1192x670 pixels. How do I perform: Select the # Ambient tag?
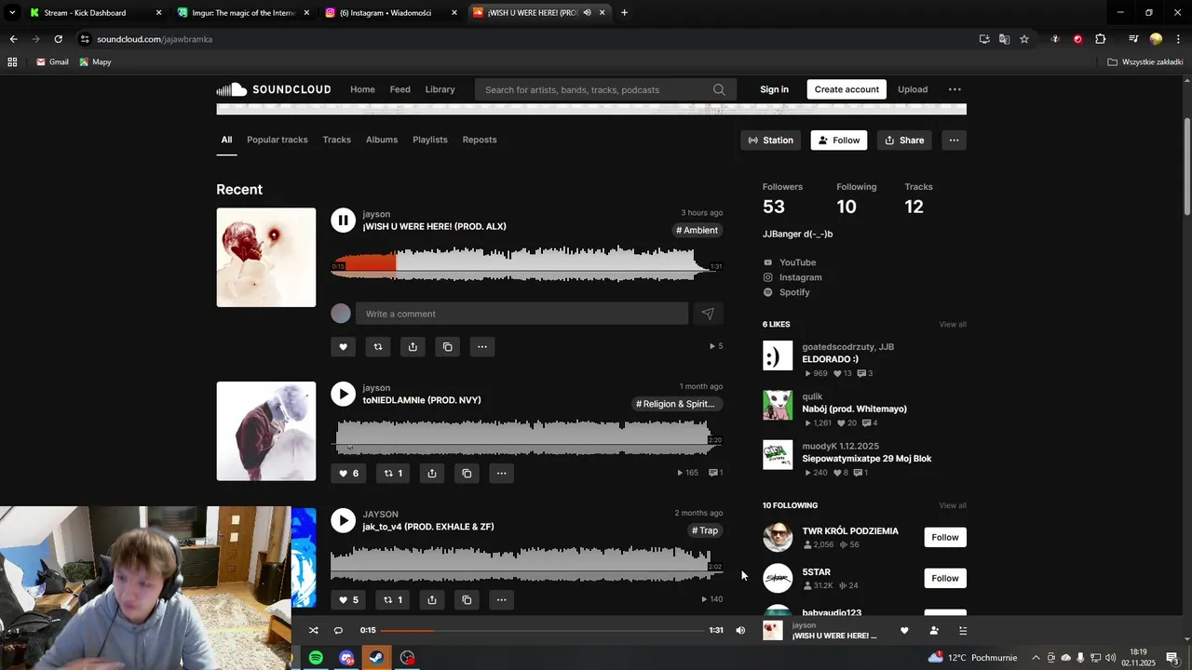pyautogui.click(x=698, y=231)
